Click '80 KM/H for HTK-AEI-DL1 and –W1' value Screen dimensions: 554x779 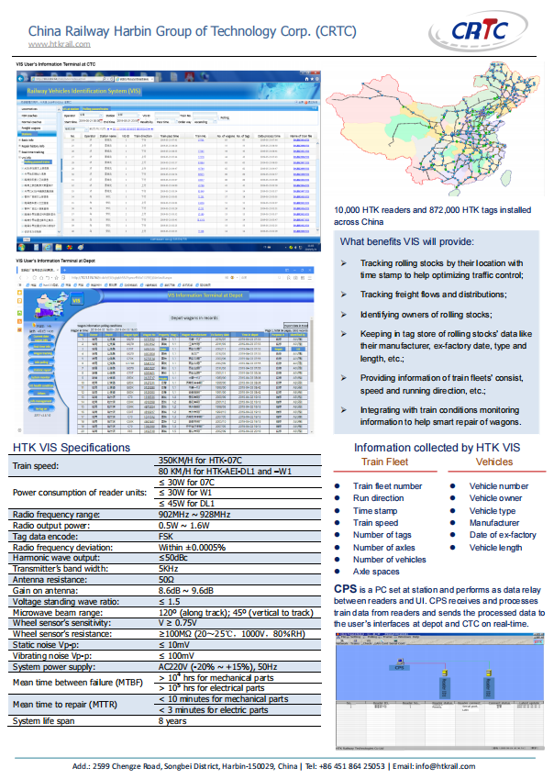pyautogui.click(x=225, y=471)
